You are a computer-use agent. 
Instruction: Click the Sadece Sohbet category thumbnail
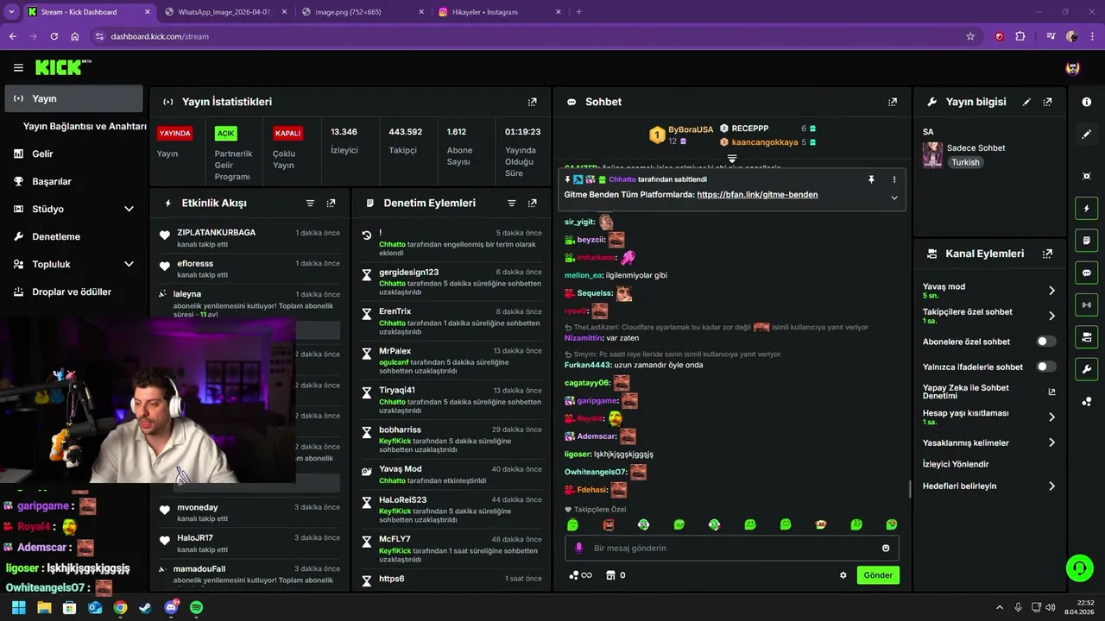[932, 154]
